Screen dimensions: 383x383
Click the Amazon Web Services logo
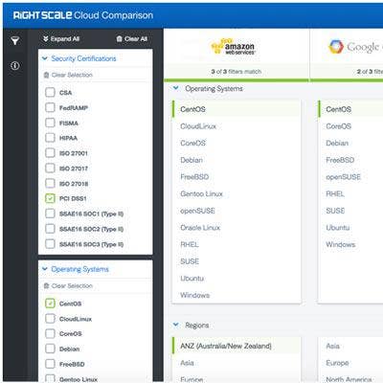pyautogui.click(x=234, y=47)
